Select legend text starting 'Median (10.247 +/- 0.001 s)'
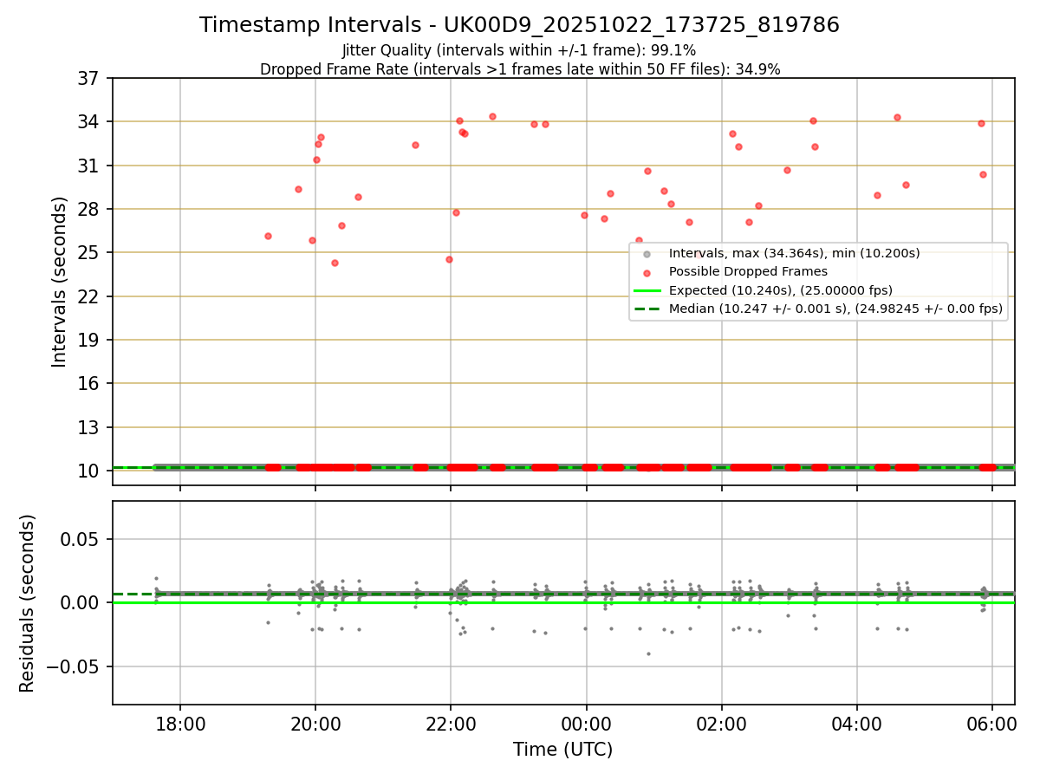The height and width of the screenshot is (780, 1040). [x=835, y=309]
